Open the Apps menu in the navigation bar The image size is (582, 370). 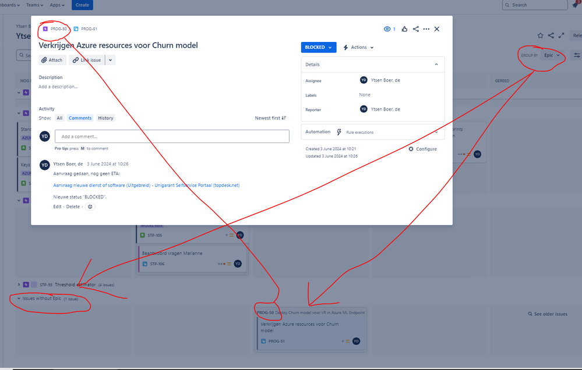point(56,5)
